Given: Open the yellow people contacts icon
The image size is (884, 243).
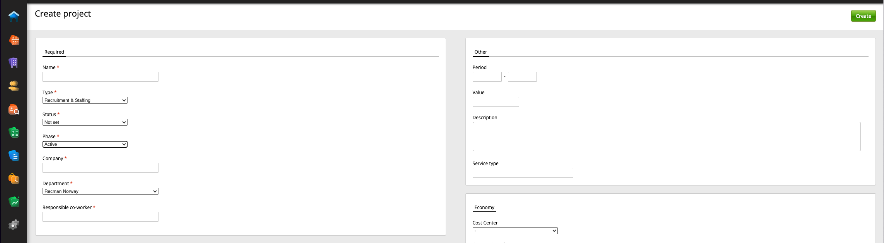Looking at the screenshot, I should pyautogui.click(x=14, y=86).
